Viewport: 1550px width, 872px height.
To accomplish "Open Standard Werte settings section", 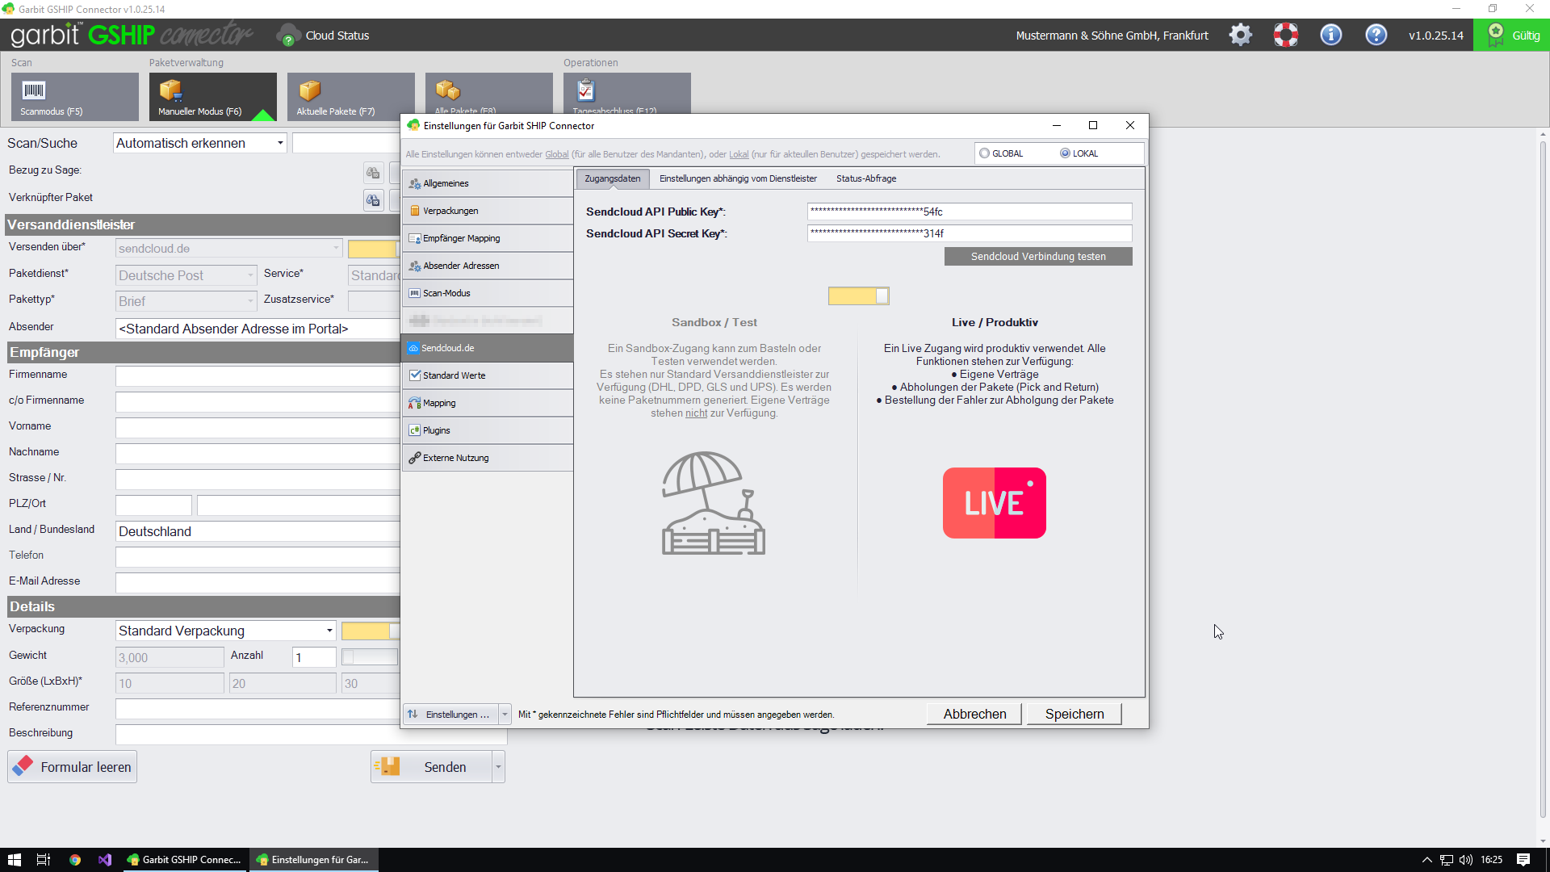I will (488, 375).
